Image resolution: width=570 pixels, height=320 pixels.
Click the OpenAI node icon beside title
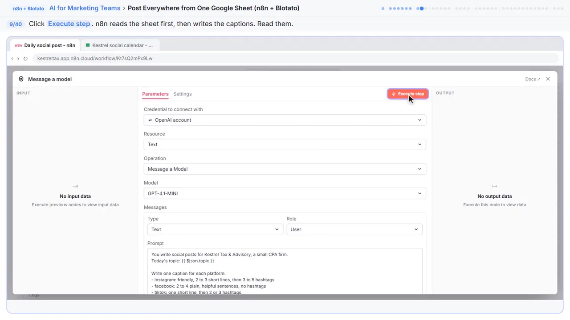[x=21, y=79]
